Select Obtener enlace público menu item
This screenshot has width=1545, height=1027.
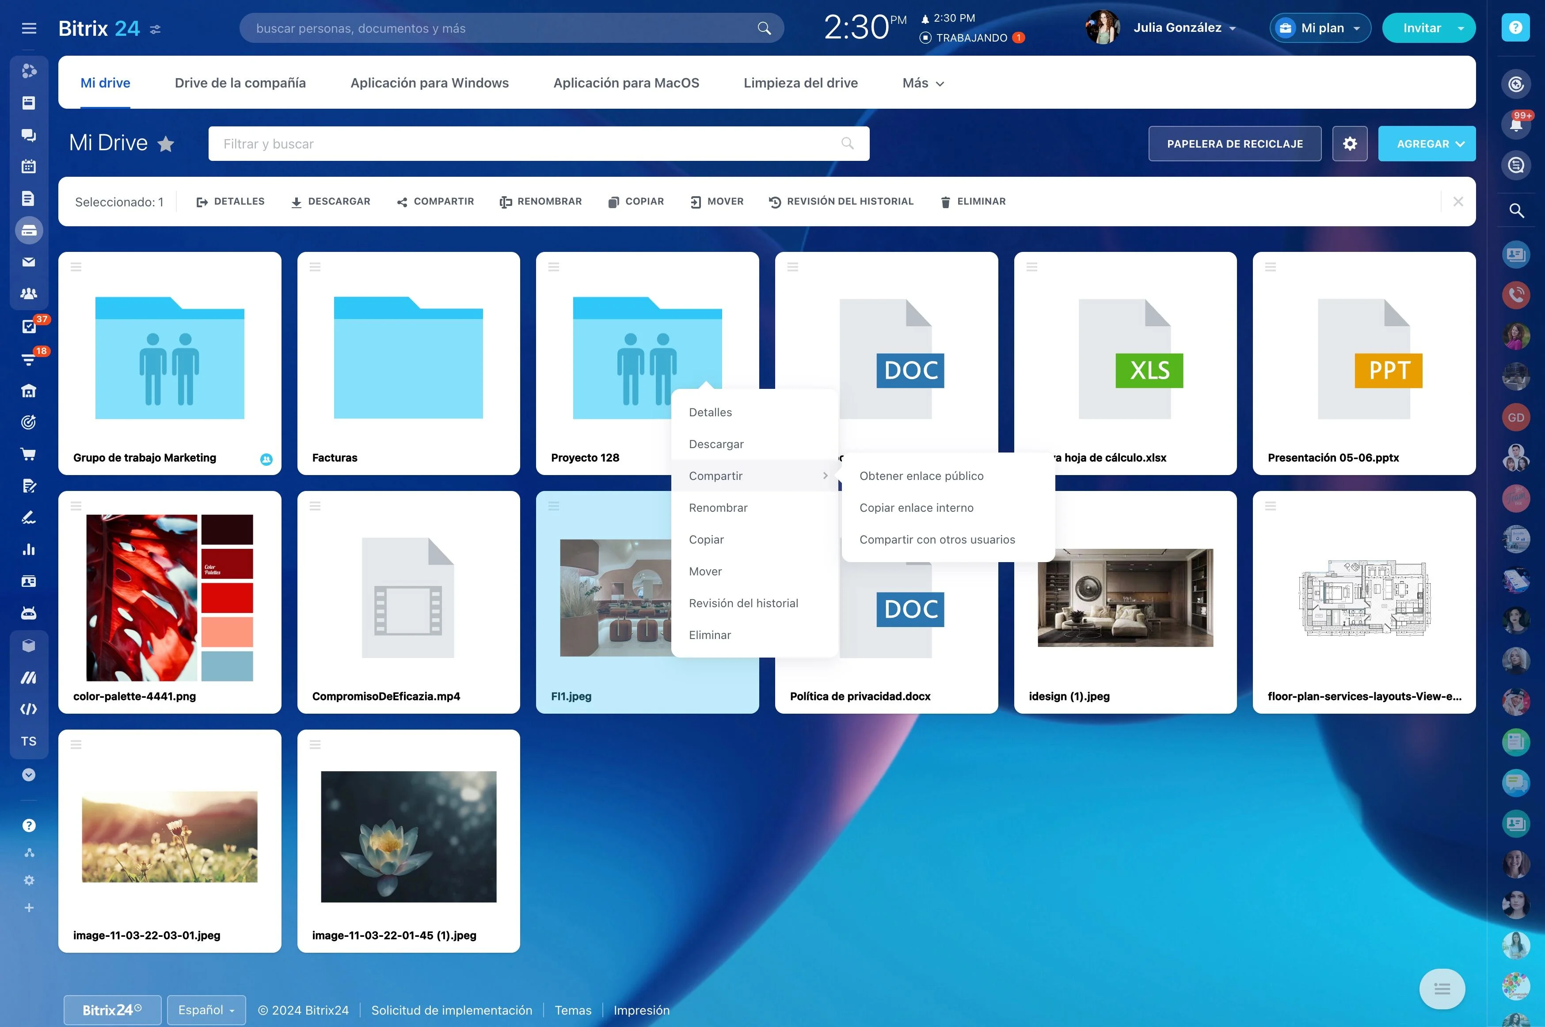click(x=921, y=476)
